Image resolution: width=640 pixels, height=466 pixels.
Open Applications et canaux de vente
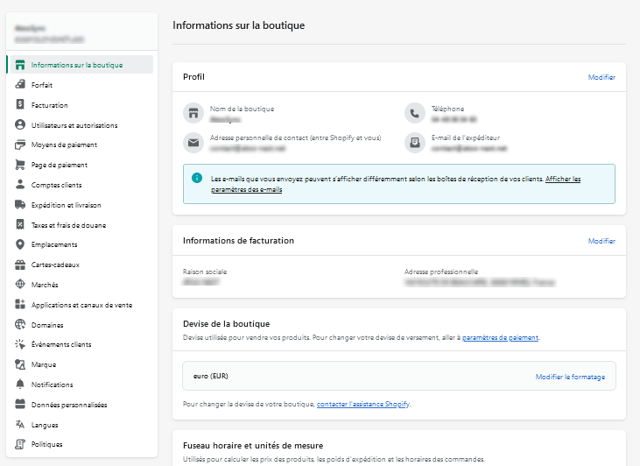pos(80,305)
